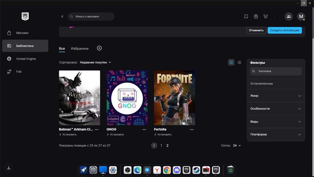Select Библиотека in the sidebar
This screenshot has width=314, height=177.
tap(25, 46)
